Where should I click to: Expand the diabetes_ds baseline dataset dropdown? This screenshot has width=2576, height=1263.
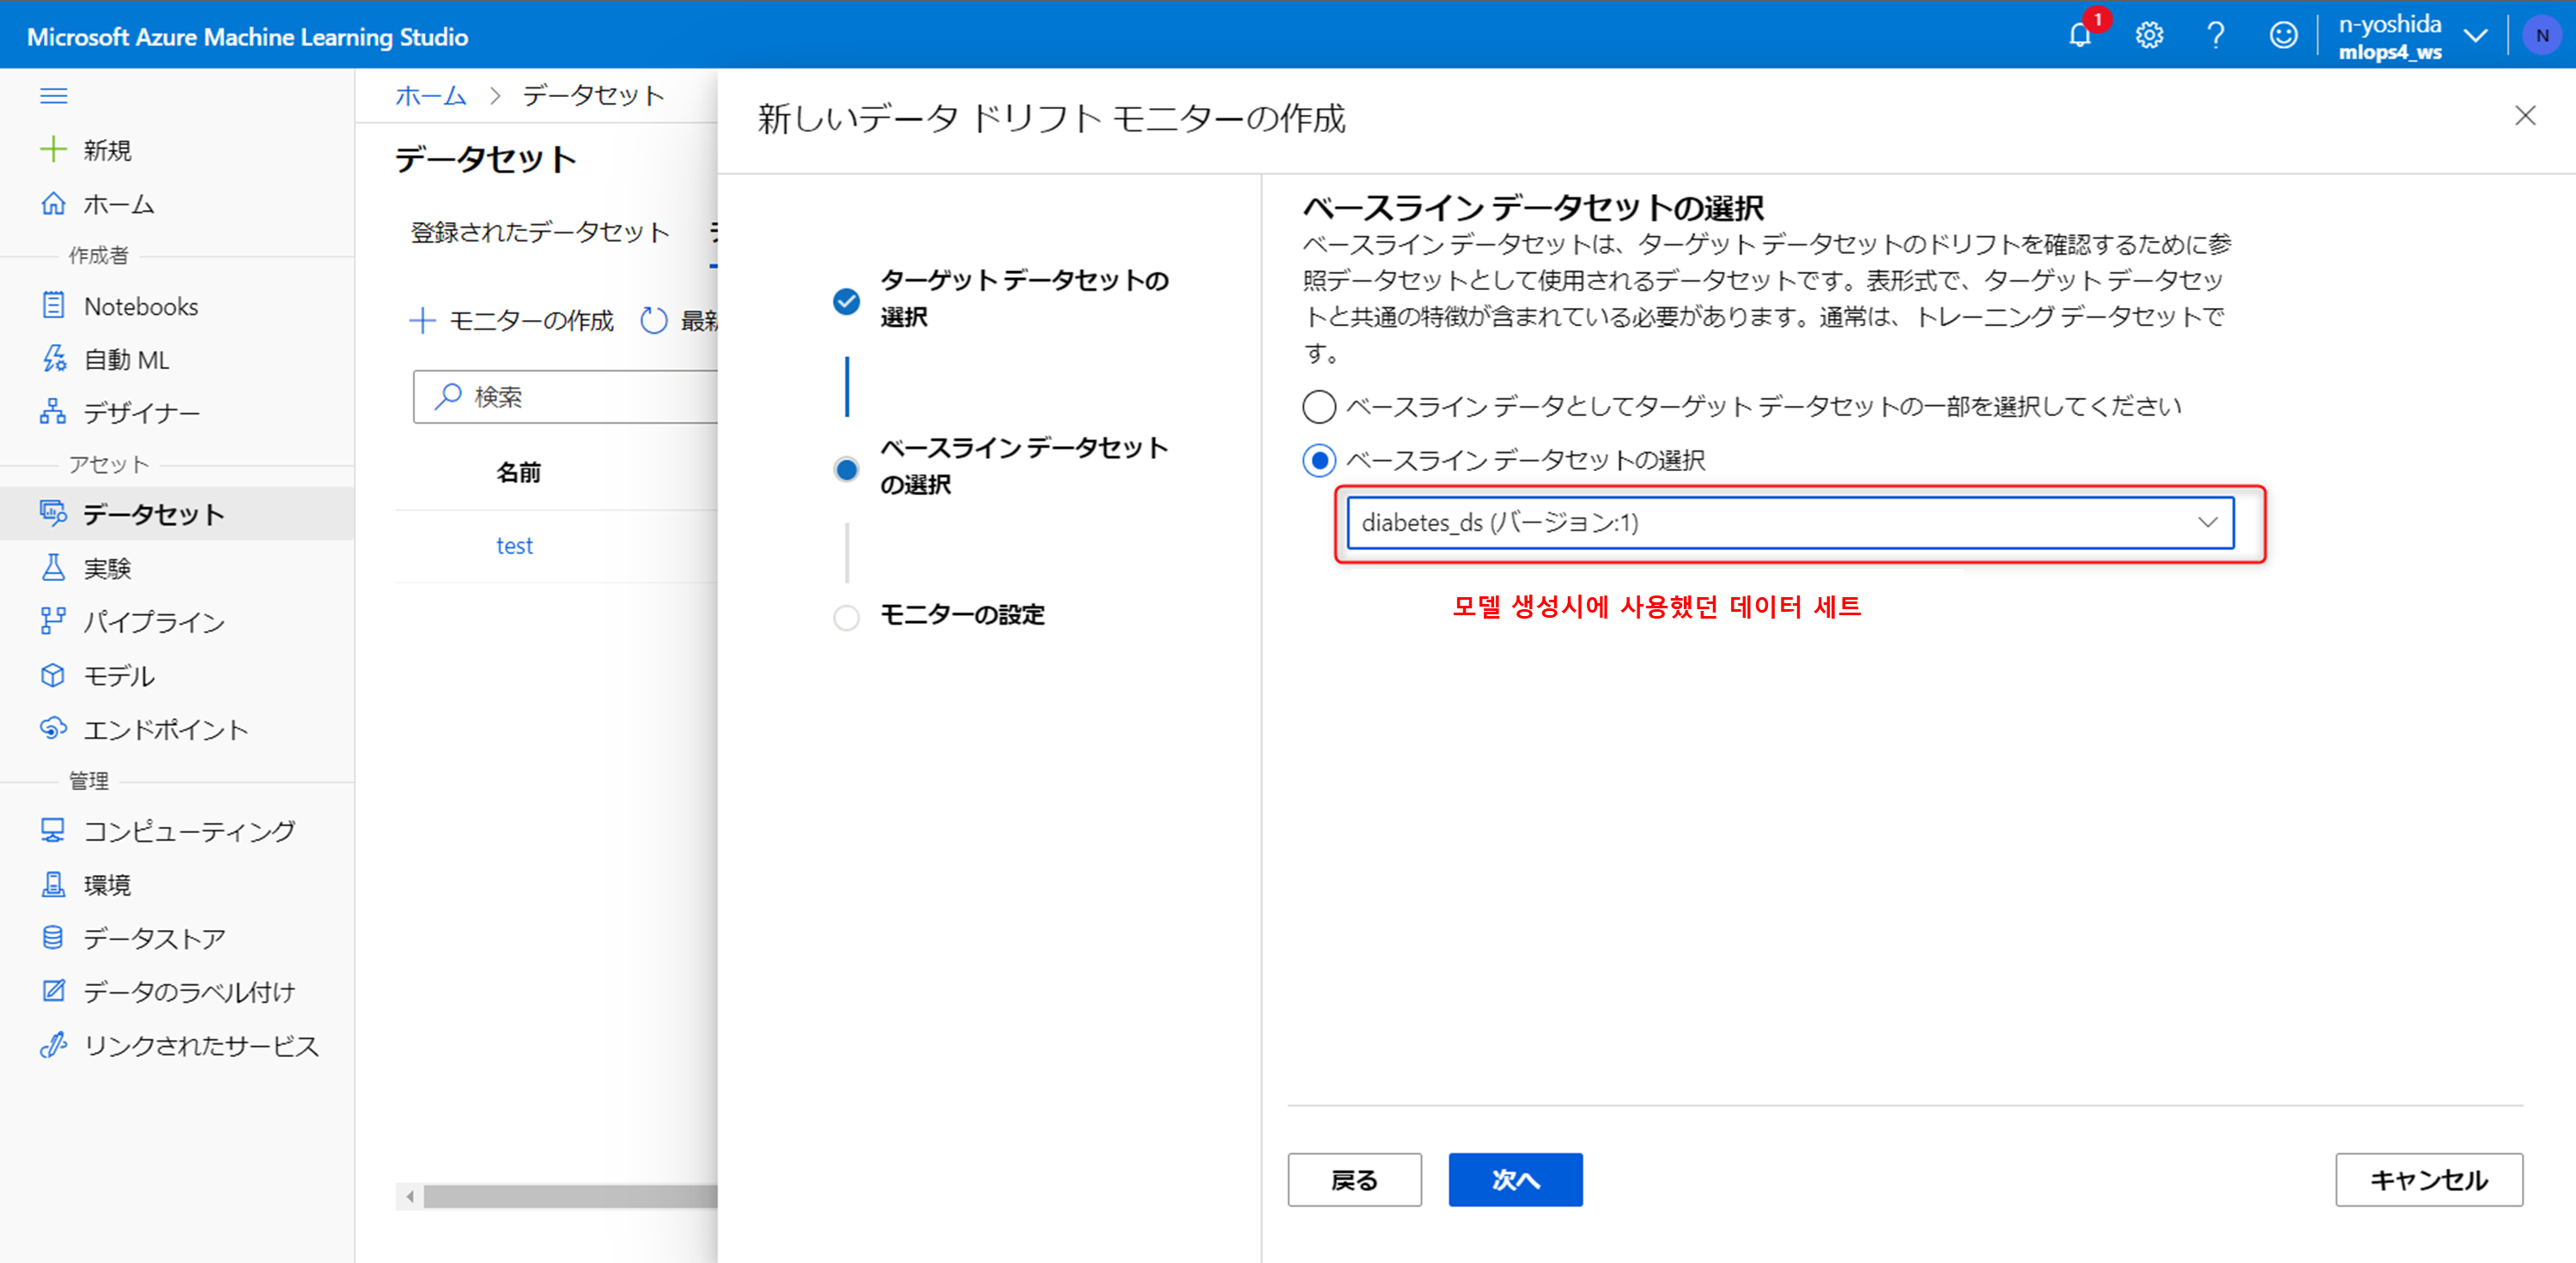(1790, 523)
